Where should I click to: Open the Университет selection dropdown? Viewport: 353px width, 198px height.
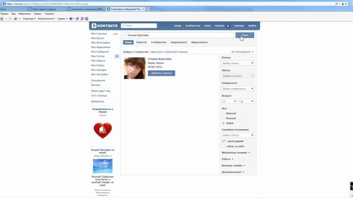238,89
